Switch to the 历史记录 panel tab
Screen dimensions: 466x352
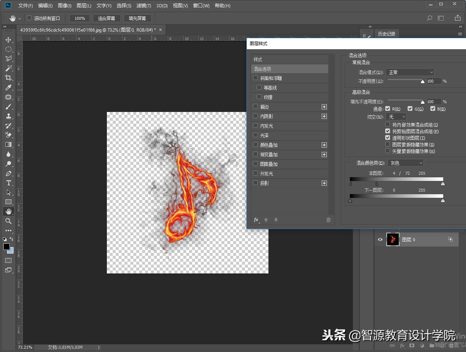pyautogui.click(x=386, y=34)
